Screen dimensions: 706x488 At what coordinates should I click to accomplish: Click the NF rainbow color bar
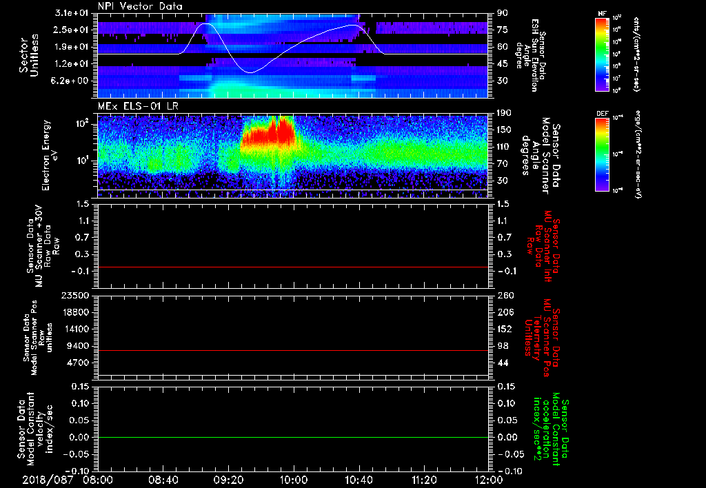click(602, 54)
